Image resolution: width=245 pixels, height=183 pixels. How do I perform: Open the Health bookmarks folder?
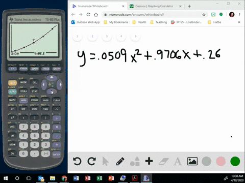[139, 22]
